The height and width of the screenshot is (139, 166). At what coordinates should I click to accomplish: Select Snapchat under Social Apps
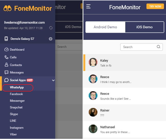16,107
